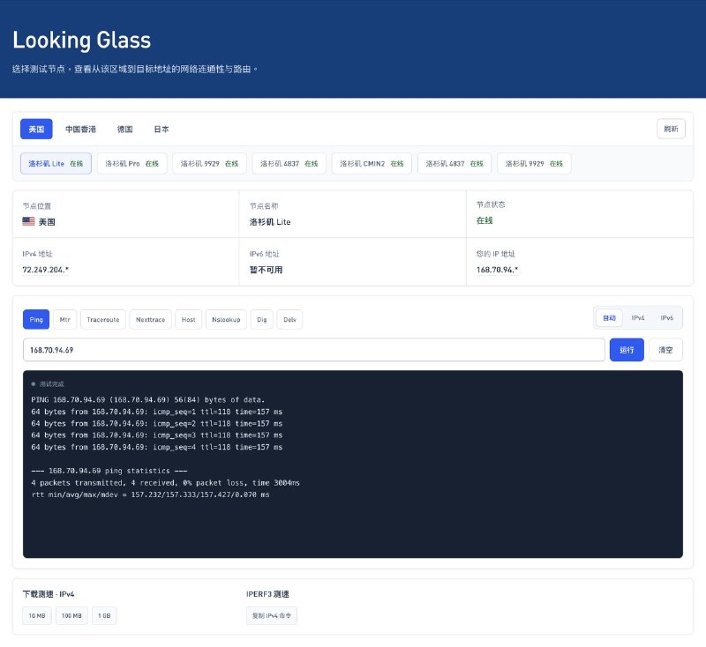Select the 洛杉矶 Lite node
Screen dimensions: 706x647
(x=56, y=164)
